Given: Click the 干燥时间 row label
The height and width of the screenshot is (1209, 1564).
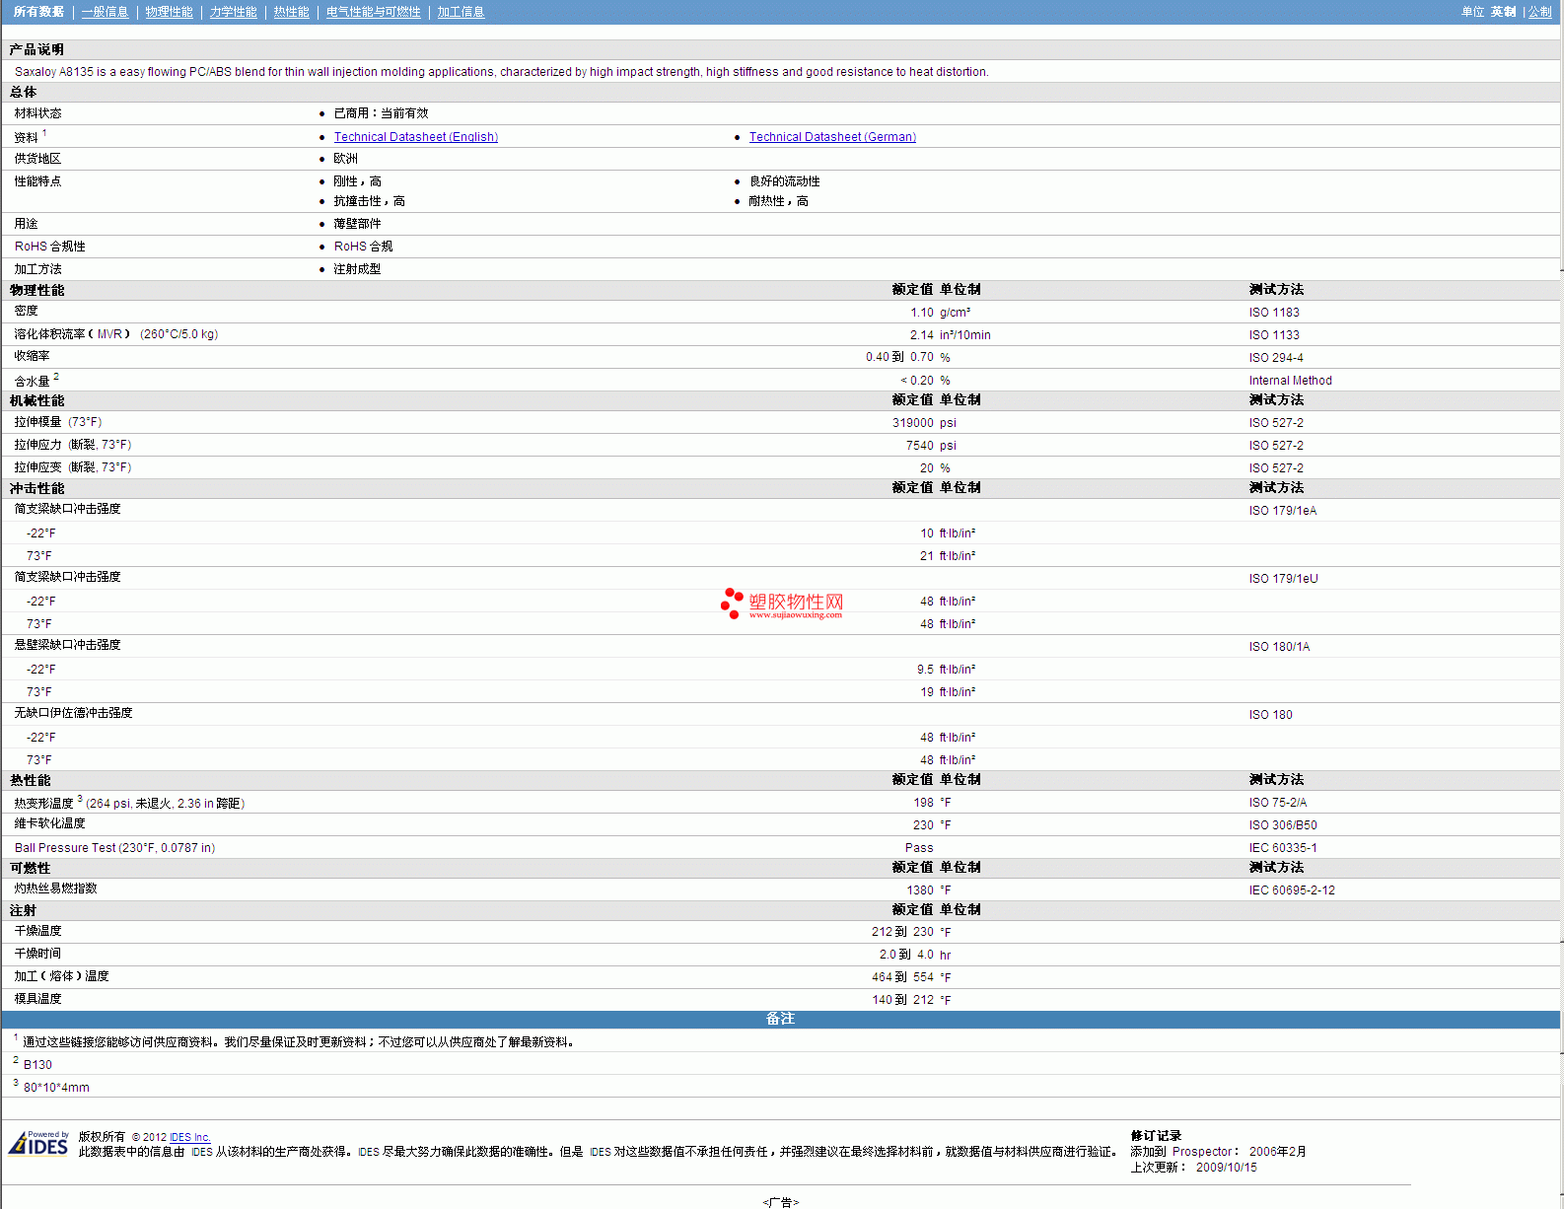Looking at the screenshot, I should click(37, 954).
